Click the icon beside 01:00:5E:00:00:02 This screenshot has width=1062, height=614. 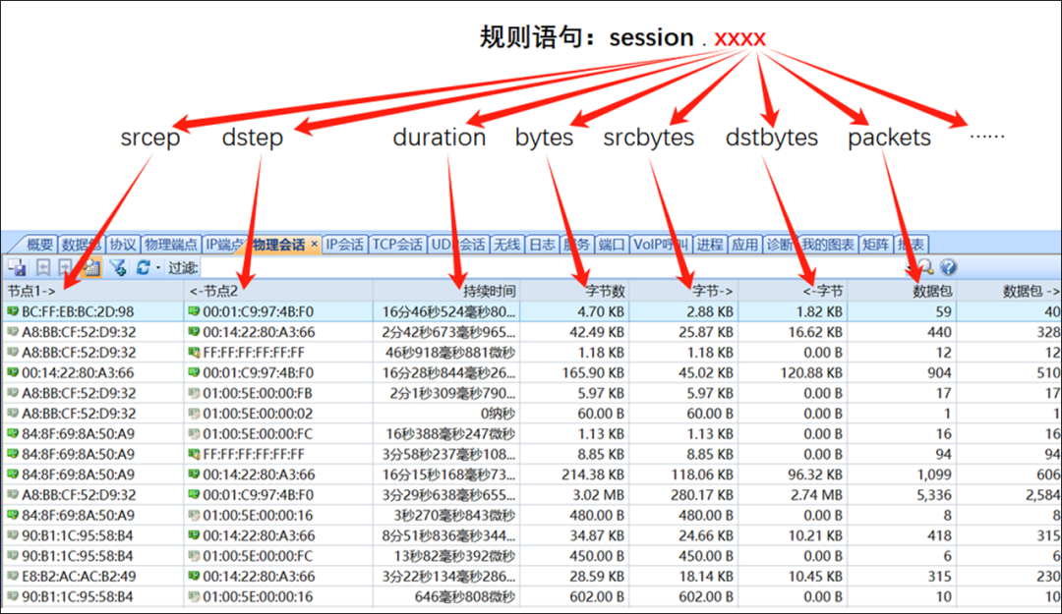[195, 414]
